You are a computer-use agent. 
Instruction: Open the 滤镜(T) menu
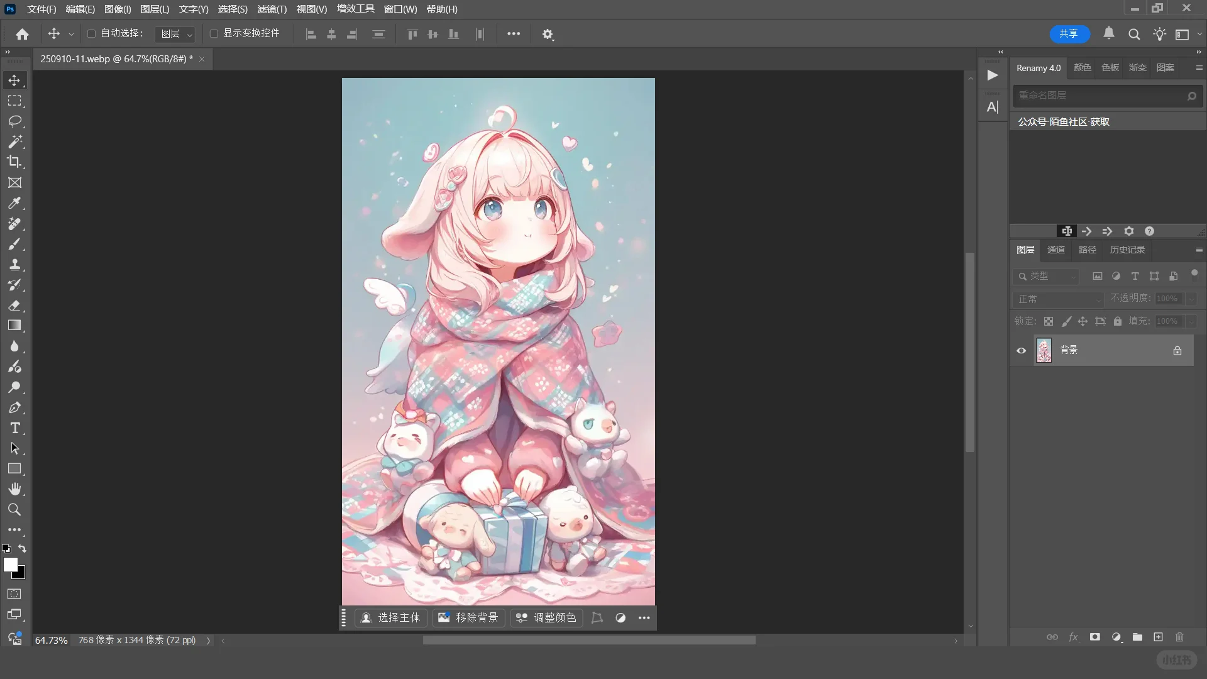[272, 9]
